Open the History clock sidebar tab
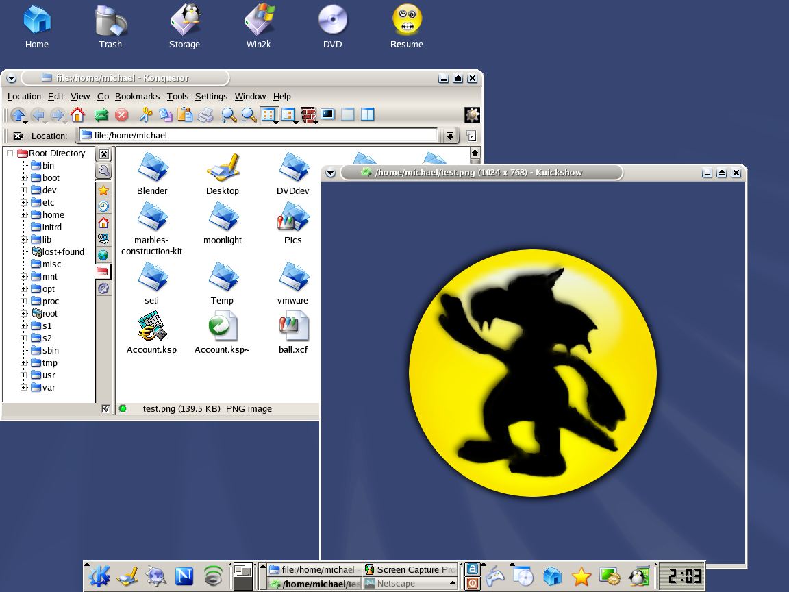The height and width of the screenshot is (592, 789). tap(103, 206)
